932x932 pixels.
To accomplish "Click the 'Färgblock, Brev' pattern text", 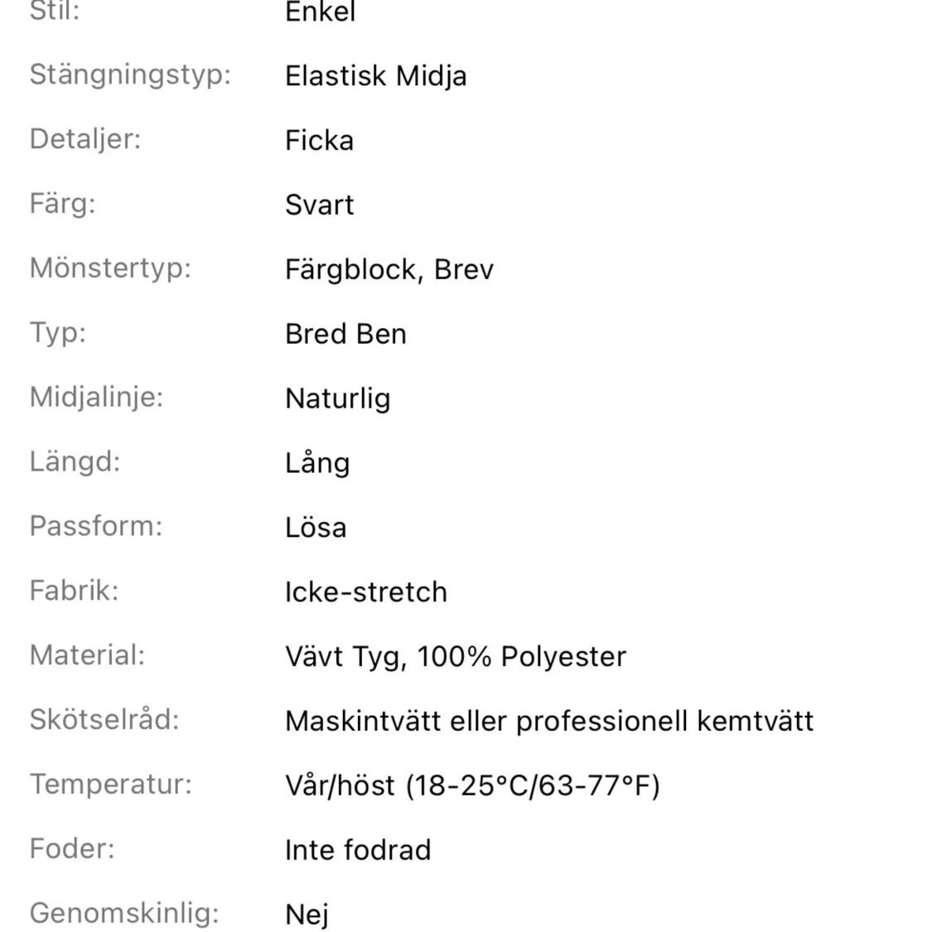I will (x=389, y=270).
